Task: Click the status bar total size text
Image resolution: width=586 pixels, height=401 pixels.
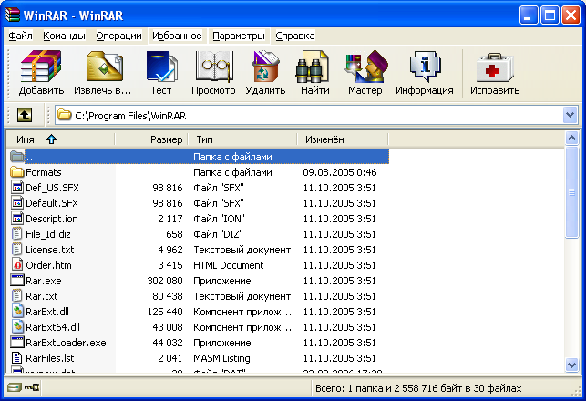Action: [x=418, y=388]
